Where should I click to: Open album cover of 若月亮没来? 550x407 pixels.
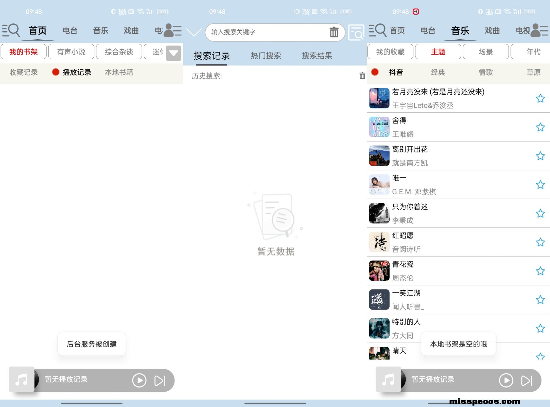tap(379, 98)
